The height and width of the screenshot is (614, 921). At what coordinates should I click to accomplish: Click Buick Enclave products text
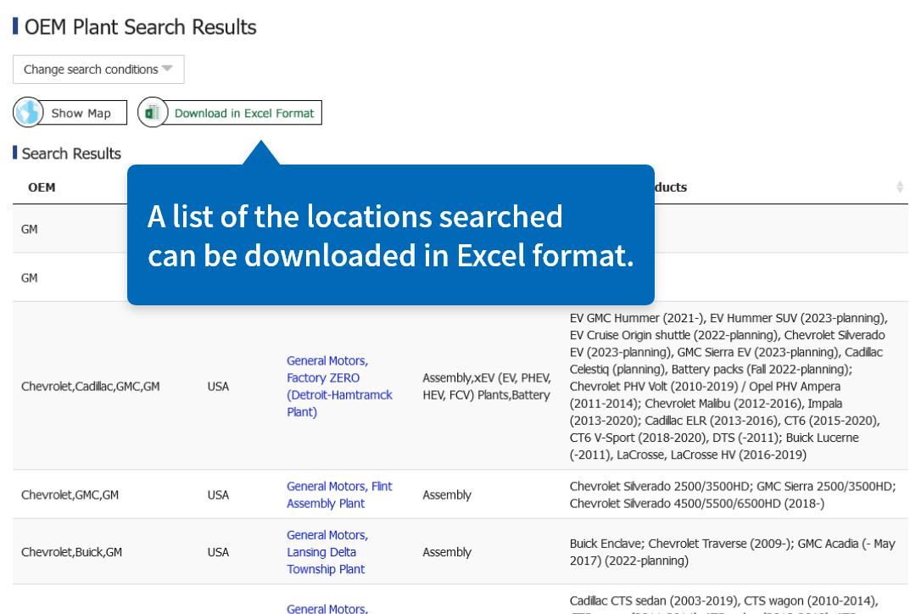pyautogui.click(x=733, y=552)
